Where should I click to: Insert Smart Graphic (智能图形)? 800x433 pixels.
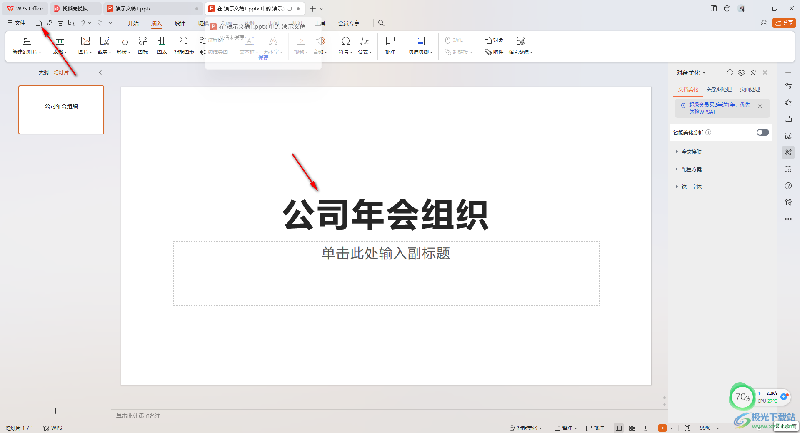(184, 45)
